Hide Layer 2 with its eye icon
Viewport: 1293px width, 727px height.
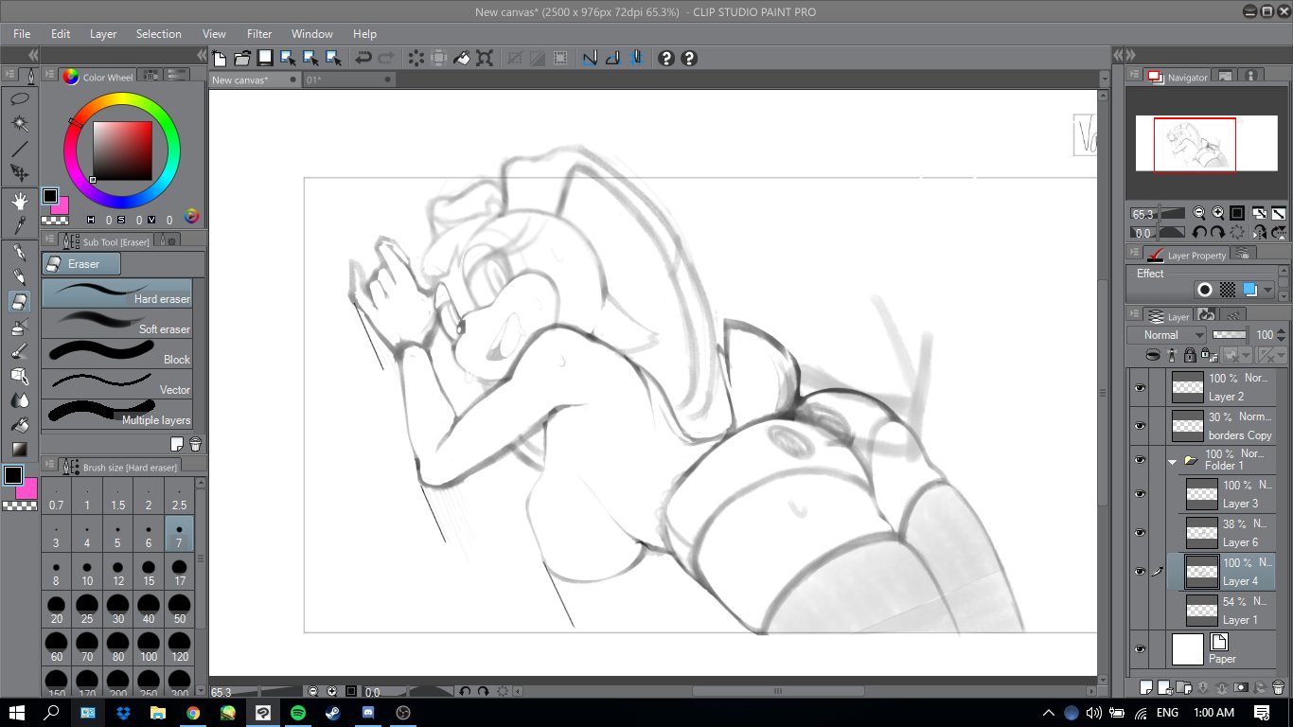coord(1140,387)
